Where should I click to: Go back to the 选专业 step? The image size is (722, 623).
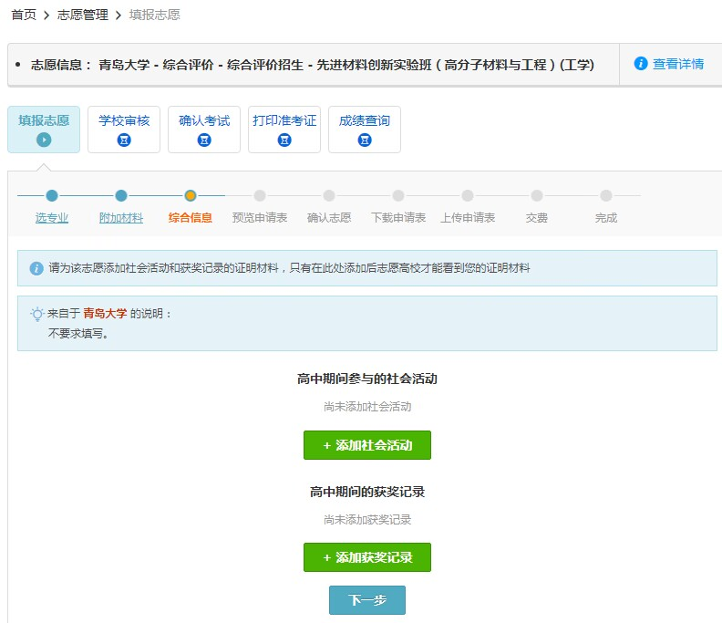pyautogui.click(x=52, y=218)
